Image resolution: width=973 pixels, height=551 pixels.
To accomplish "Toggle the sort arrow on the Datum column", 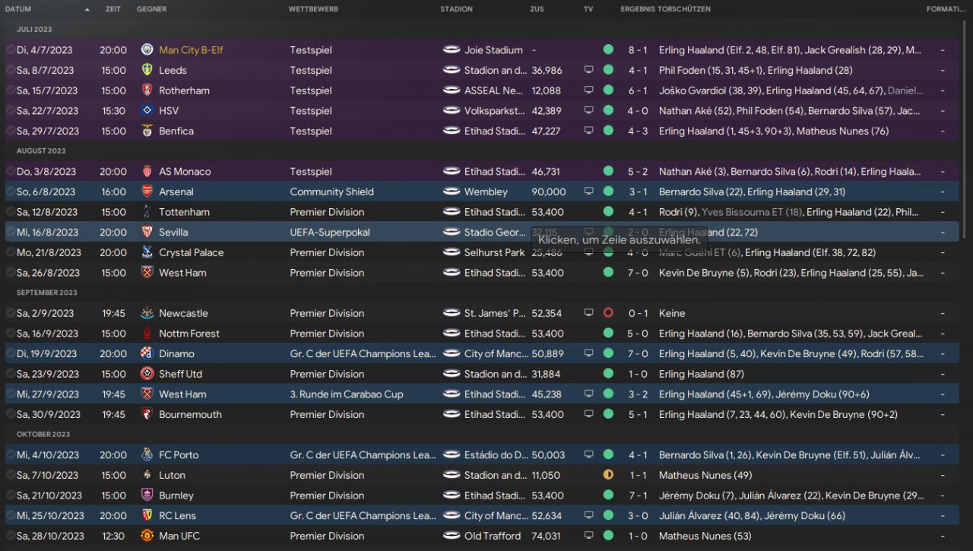I will click(x=87, y=9).
